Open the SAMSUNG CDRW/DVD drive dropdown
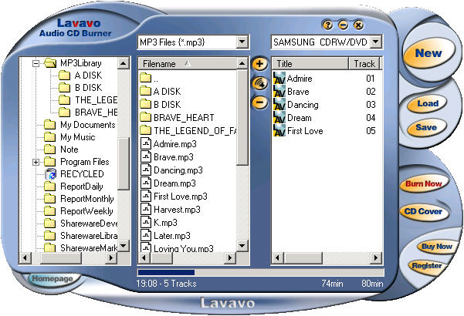Viewport: 464px width, 316px height. (375, 42)
